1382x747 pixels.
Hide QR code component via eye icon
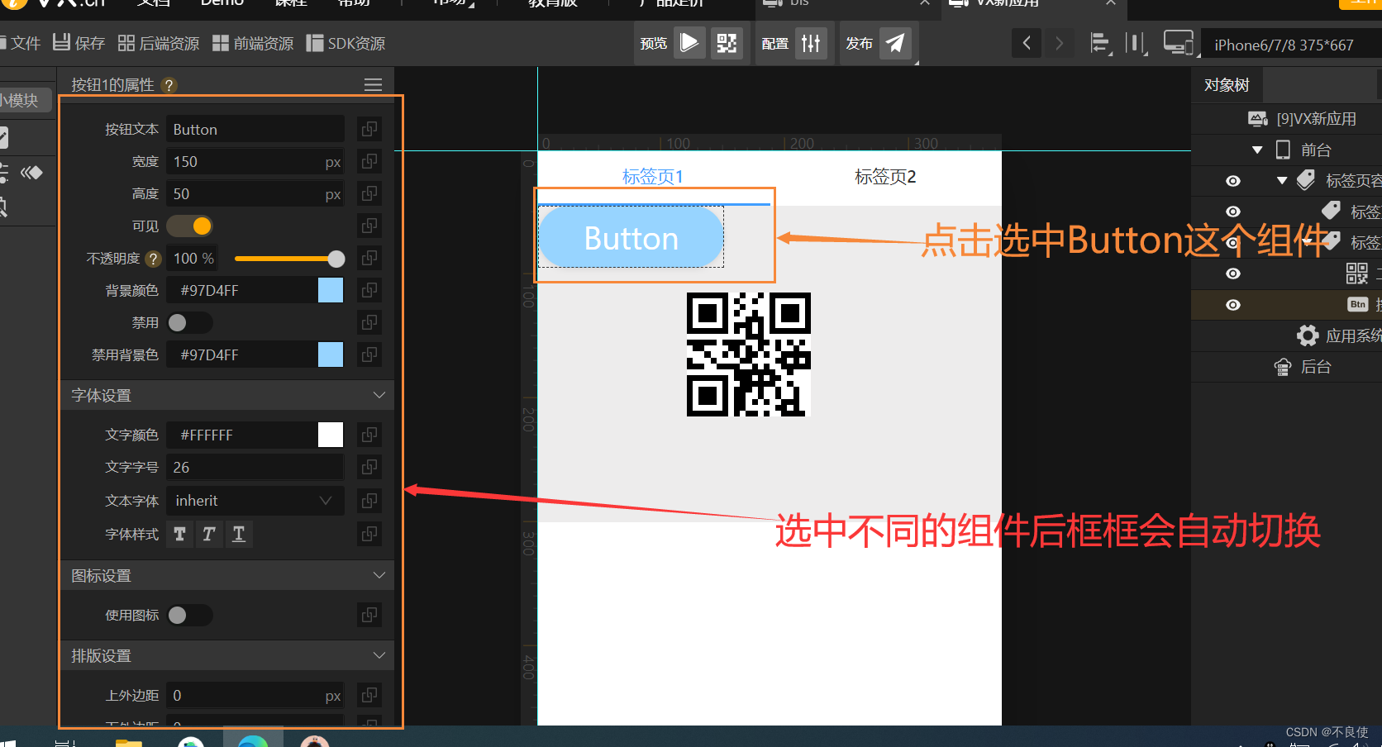click(1233, 274)
